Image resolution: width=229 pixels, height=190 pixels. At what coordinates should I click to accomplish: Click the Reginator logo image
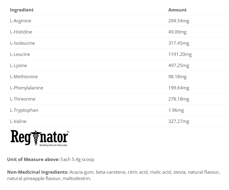coord(40,138)
